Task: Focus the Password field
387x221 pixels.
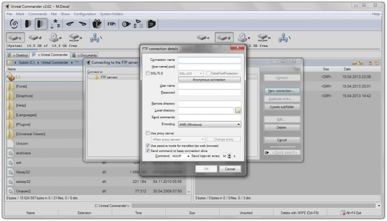Action: pyautogui.click(x=209, y=93)
